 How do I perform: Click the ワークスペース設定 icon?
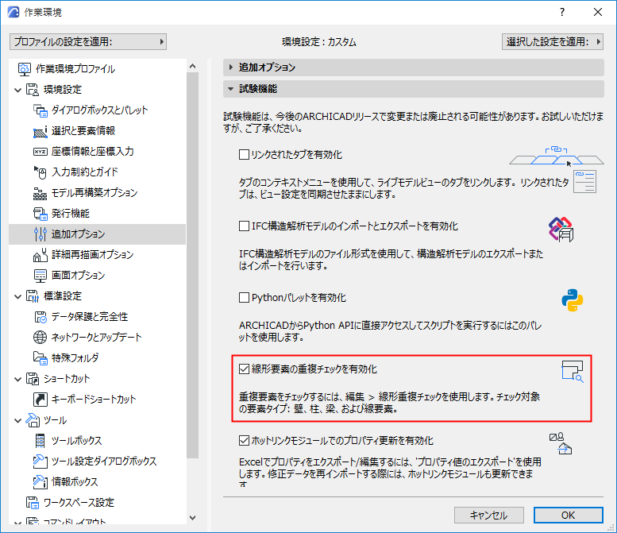[x=33, y=503]
